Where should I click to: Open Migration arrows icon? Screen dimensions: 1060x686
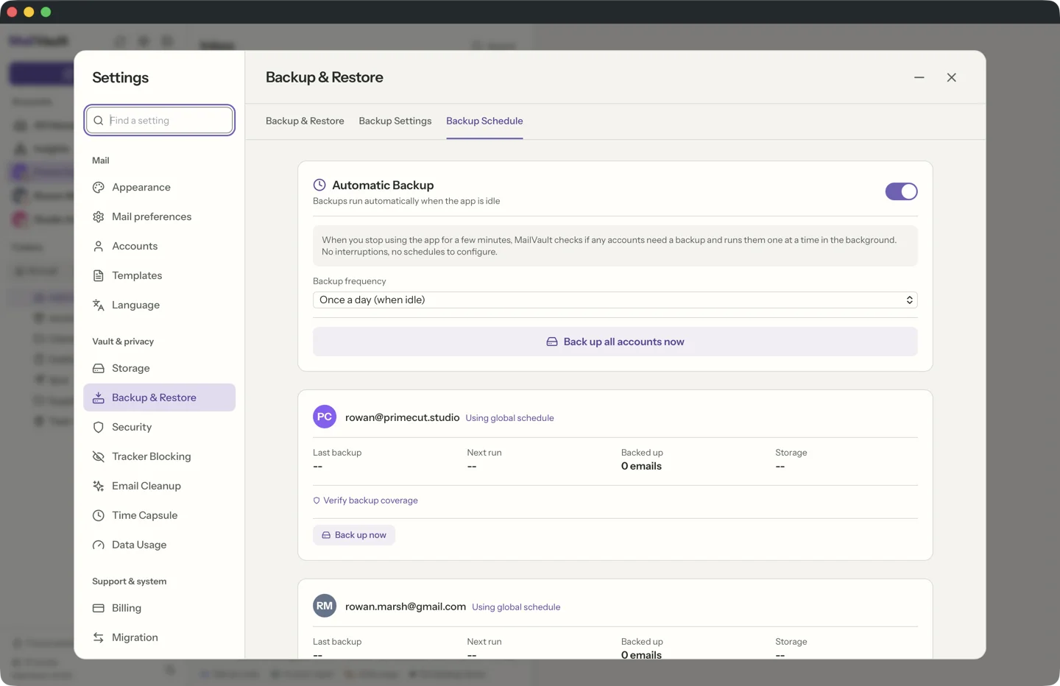pyautogui.click(x=99, y=637)
